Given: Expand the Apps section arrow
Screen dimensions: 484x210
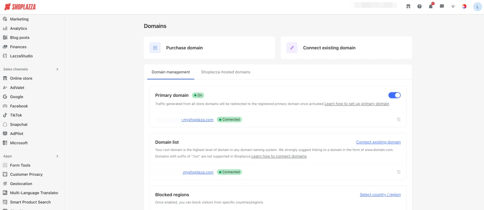Looking at the screenshot, I should coord(57,156).
